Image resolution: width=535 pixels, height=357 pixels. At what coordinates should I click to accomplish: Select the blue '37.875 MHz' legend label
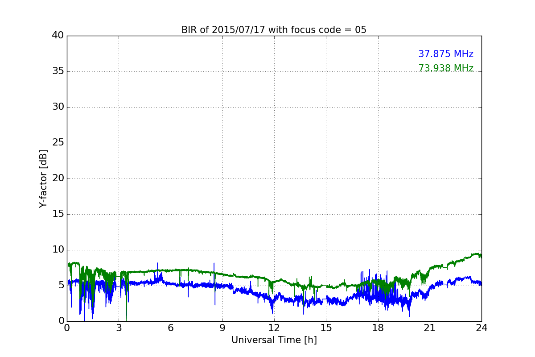pyautogui.click(x=446, y=54)
